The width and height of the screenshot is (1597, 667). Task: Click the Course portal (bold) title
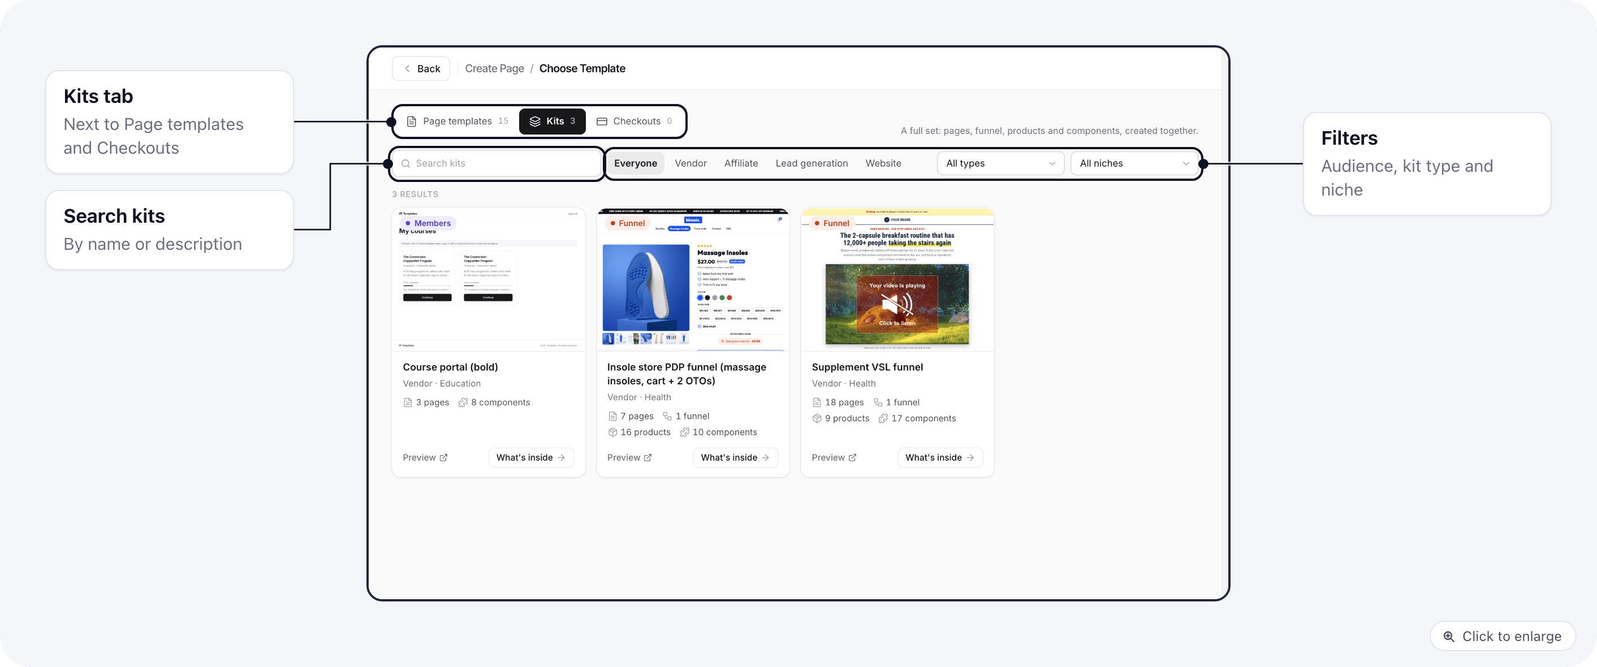(450, 367)
